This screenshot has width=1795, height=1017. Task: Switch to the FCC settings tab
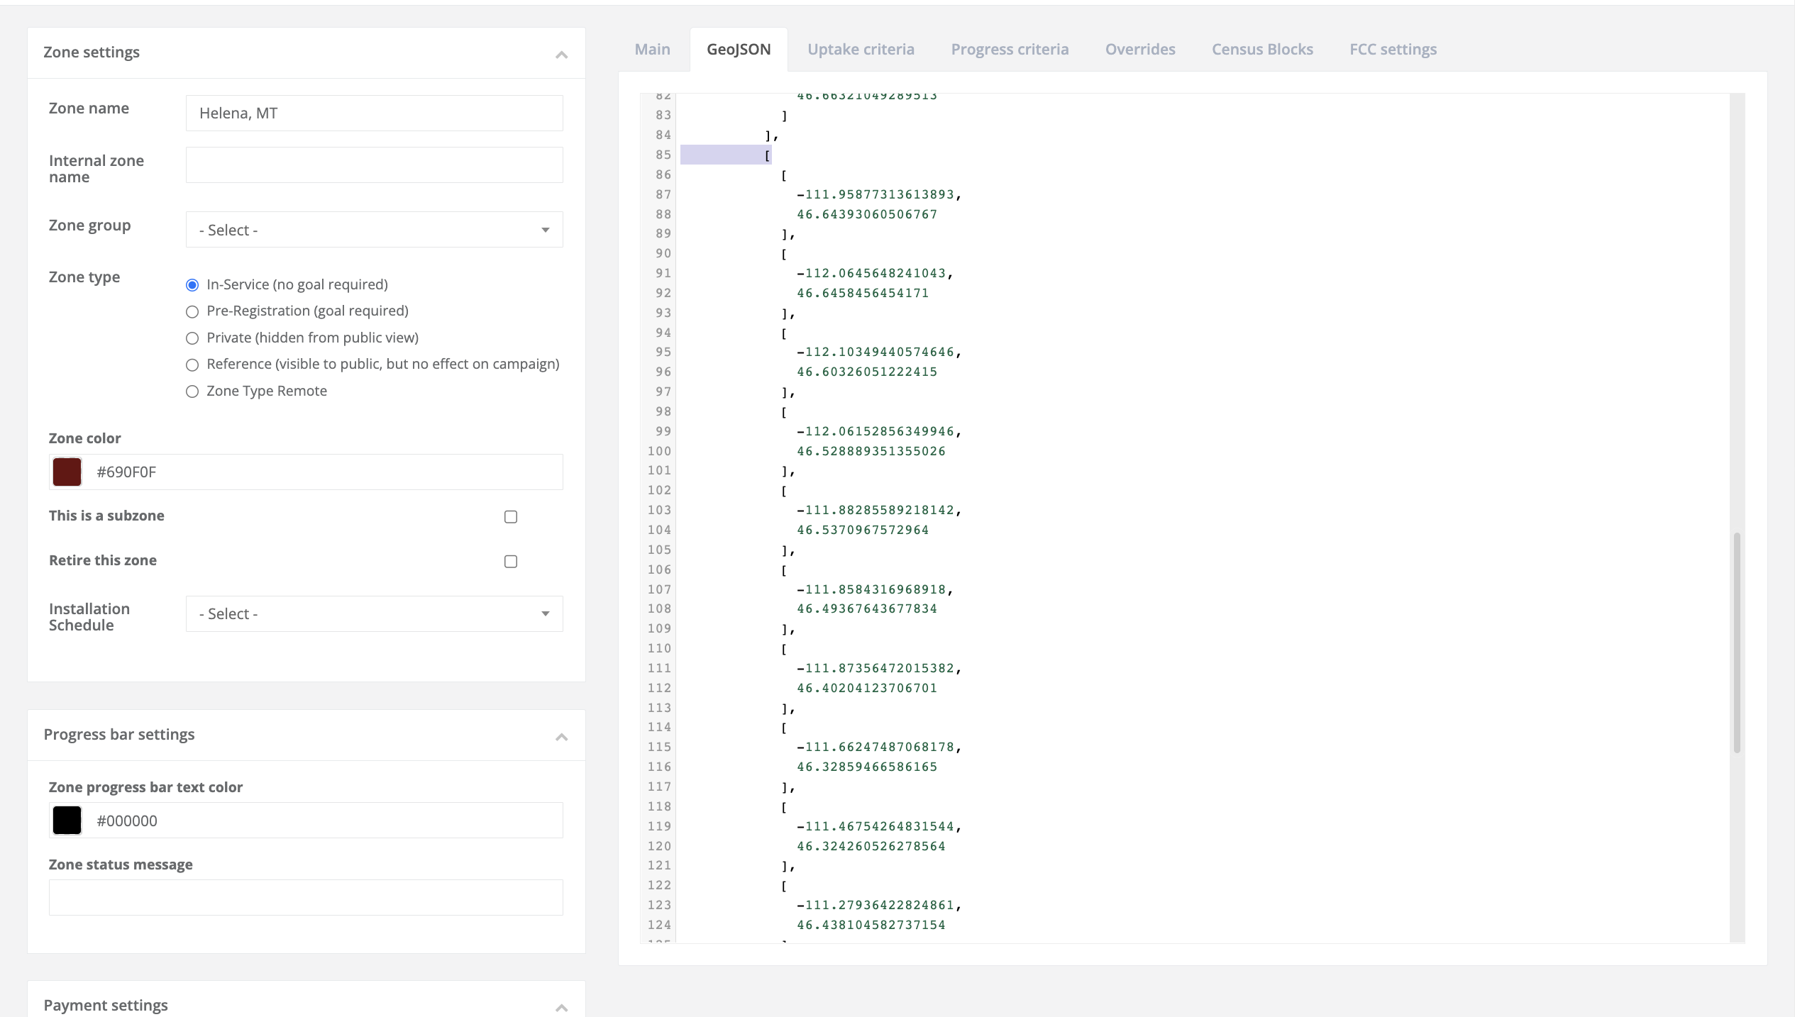1393,49
